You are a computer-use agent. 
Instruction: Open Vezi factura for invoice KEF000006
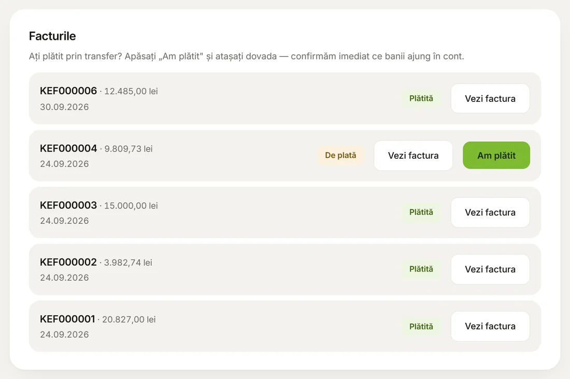tap(490, 98)
